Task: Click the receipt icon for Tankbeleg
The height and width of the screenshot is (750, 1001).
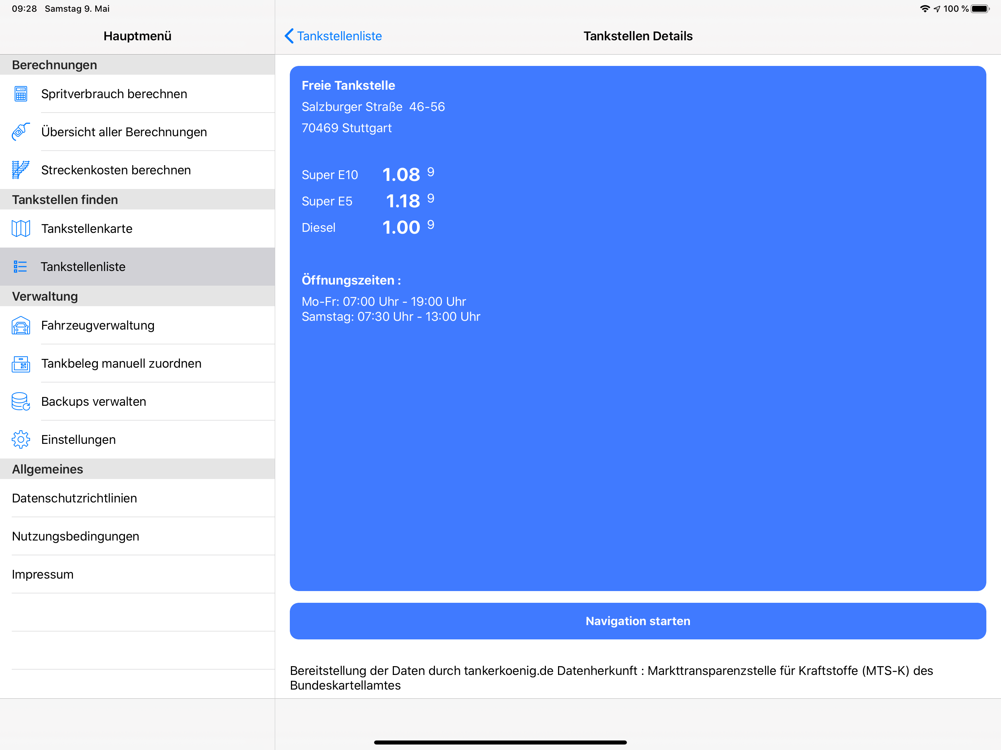Action: pos(21,364)
